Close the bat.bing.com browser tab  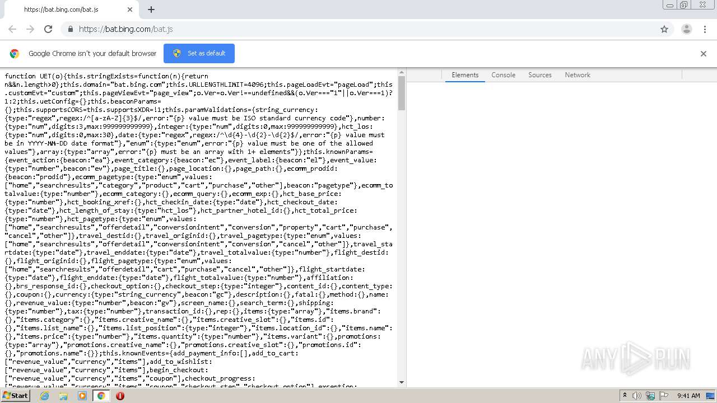(x=130, y=10)
